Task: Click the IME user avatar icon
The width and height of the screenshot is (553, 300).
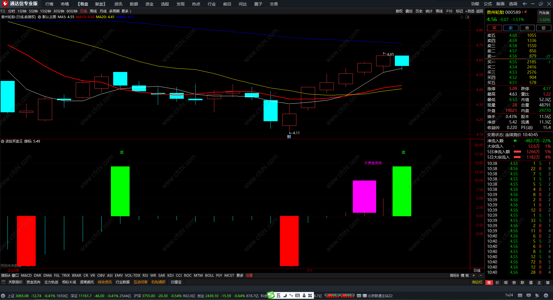Action: [304, 295]
